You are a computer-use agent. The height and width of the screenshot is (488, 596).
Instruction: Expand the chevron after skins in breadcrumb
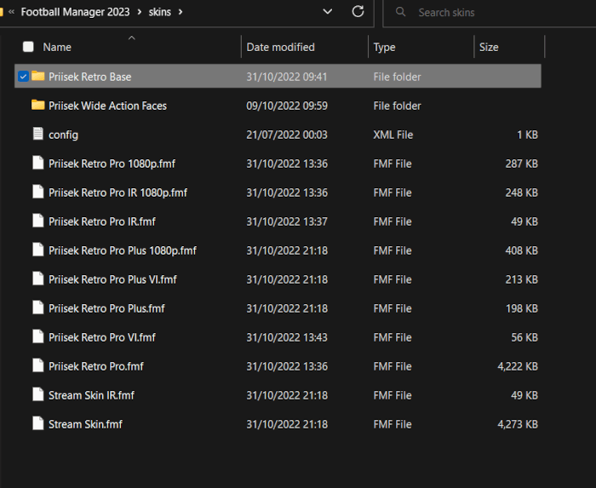pyautogui.click(x=181, y=12)
